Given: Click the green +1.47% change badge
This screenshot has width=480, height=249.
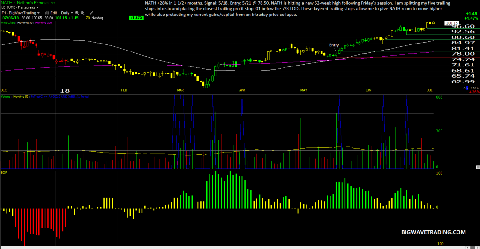Looking at the screenshot, I should (136, 18).
